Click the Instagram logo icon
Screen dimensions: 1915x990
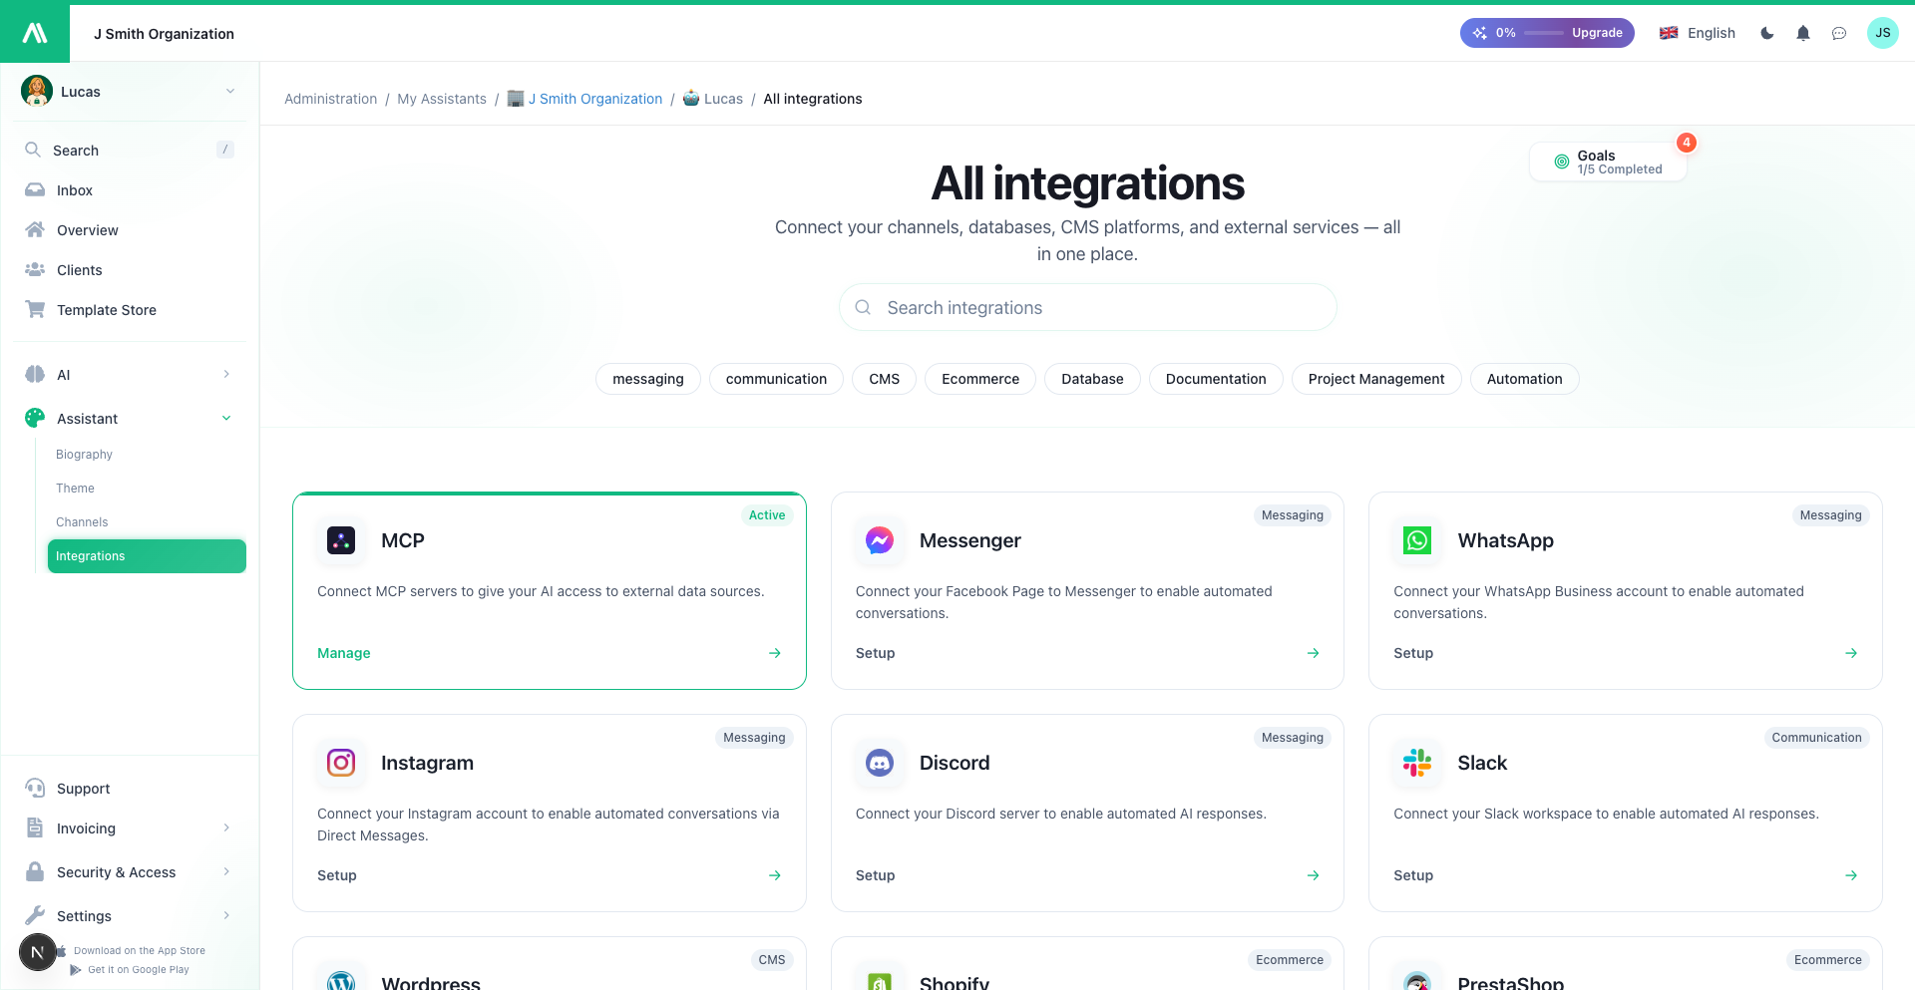341,763
